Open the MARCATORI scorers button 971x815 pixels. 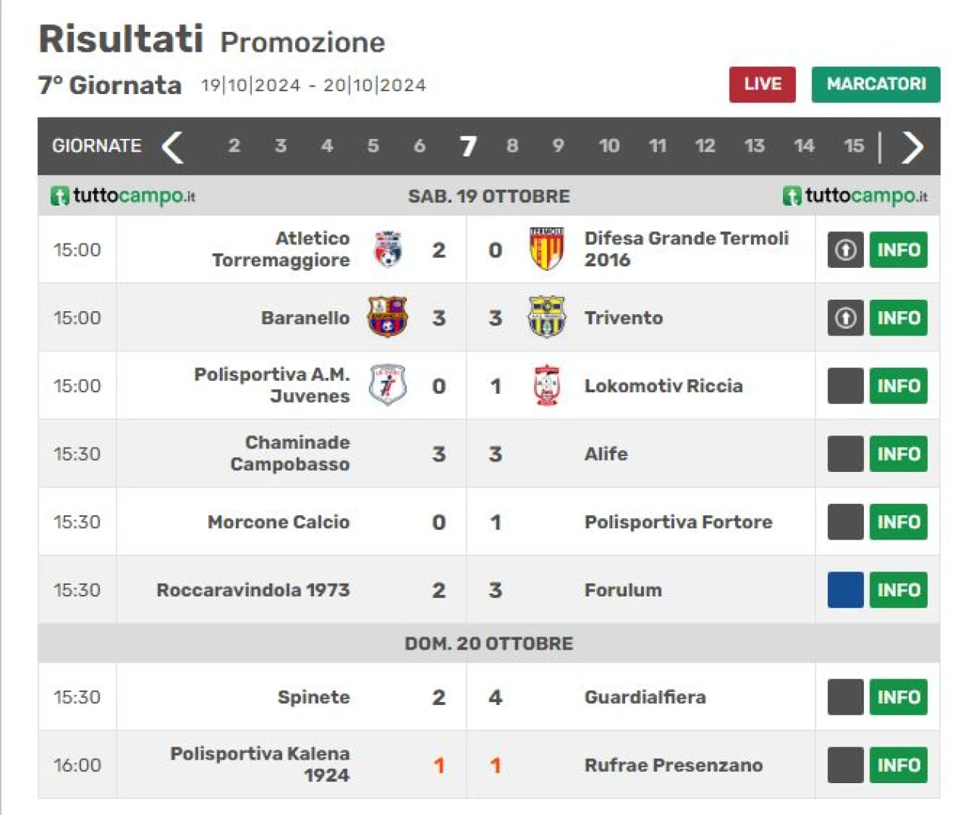pyautogui.click(x=876, y=84)
